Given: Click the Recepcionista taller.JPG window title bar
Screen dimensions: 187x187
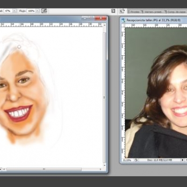Looking at the screenshot, I should click(x=153, y=20).
